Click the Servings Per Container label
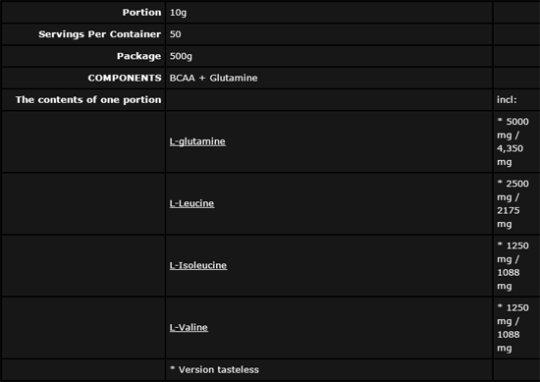This screenshot has height=382, width=540. pos(99,34)
